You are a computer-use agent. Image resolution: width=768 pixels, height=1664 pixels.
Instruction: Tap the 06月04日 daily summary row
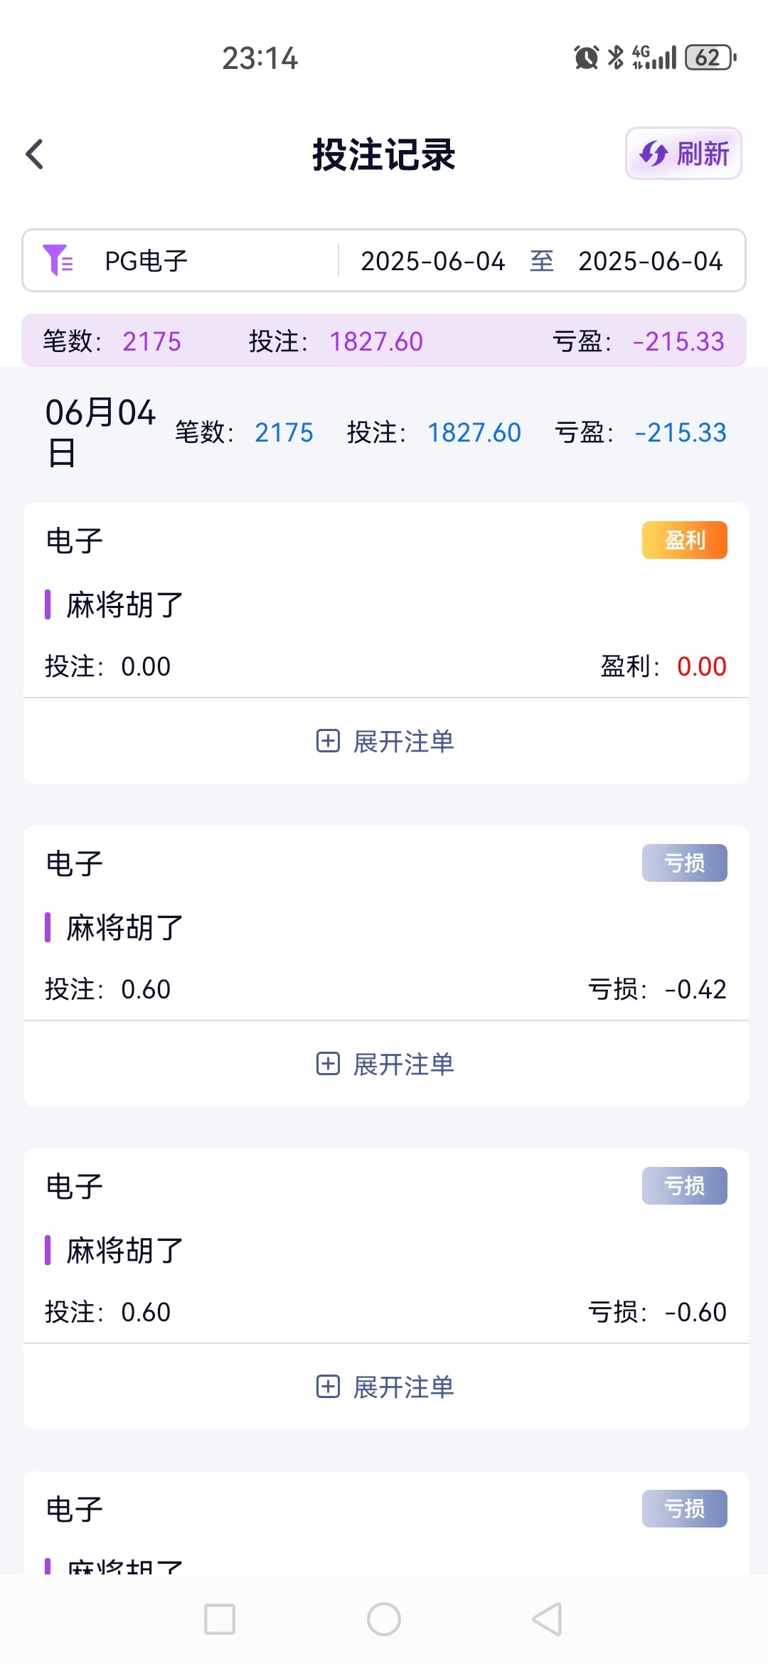pos(385,432)
